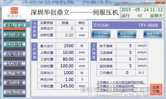Open I/O参数 settings page

pyautogui.click(x=14, y=63)
